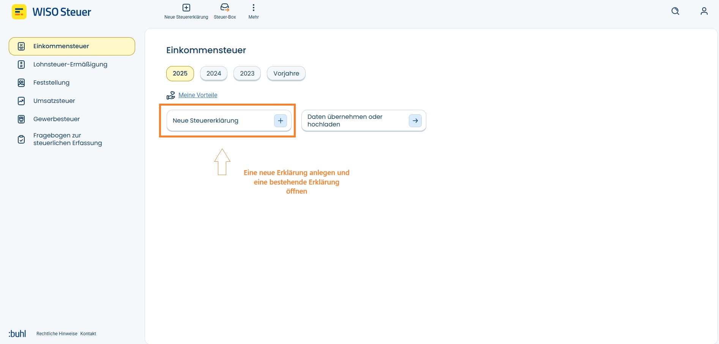The width and height of the screenshot is (719, 344).
Task: Select Einkommensteuer in the sidebar
Action: coord(72,46)
